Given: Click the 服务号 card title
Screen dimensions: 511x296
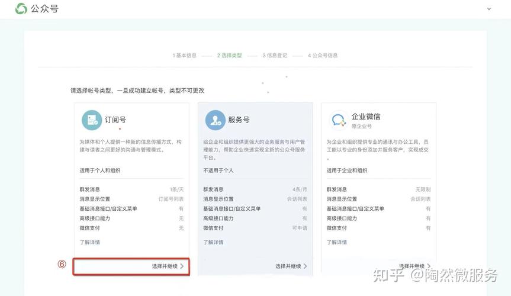Looking at the screenshot, I should [x=239, y=120].
